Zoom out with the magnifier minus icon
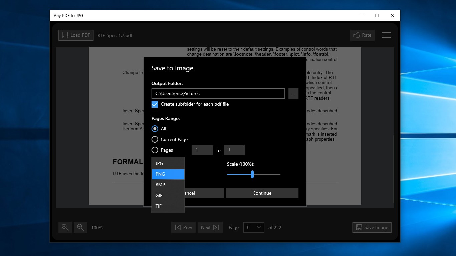 pyautogui.click(x=80, y=227)
